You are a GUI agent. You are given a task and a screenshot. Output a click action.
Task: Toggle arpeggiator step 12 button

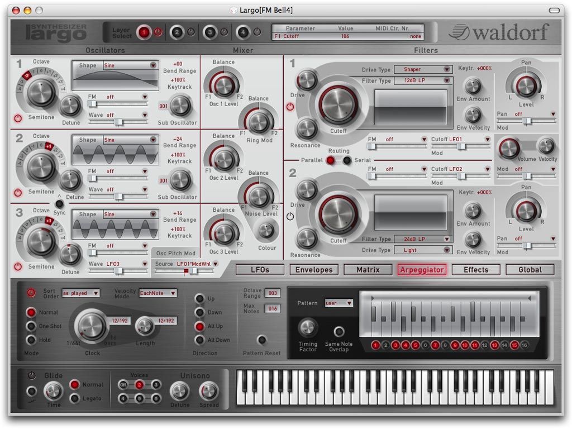(484, 345)
